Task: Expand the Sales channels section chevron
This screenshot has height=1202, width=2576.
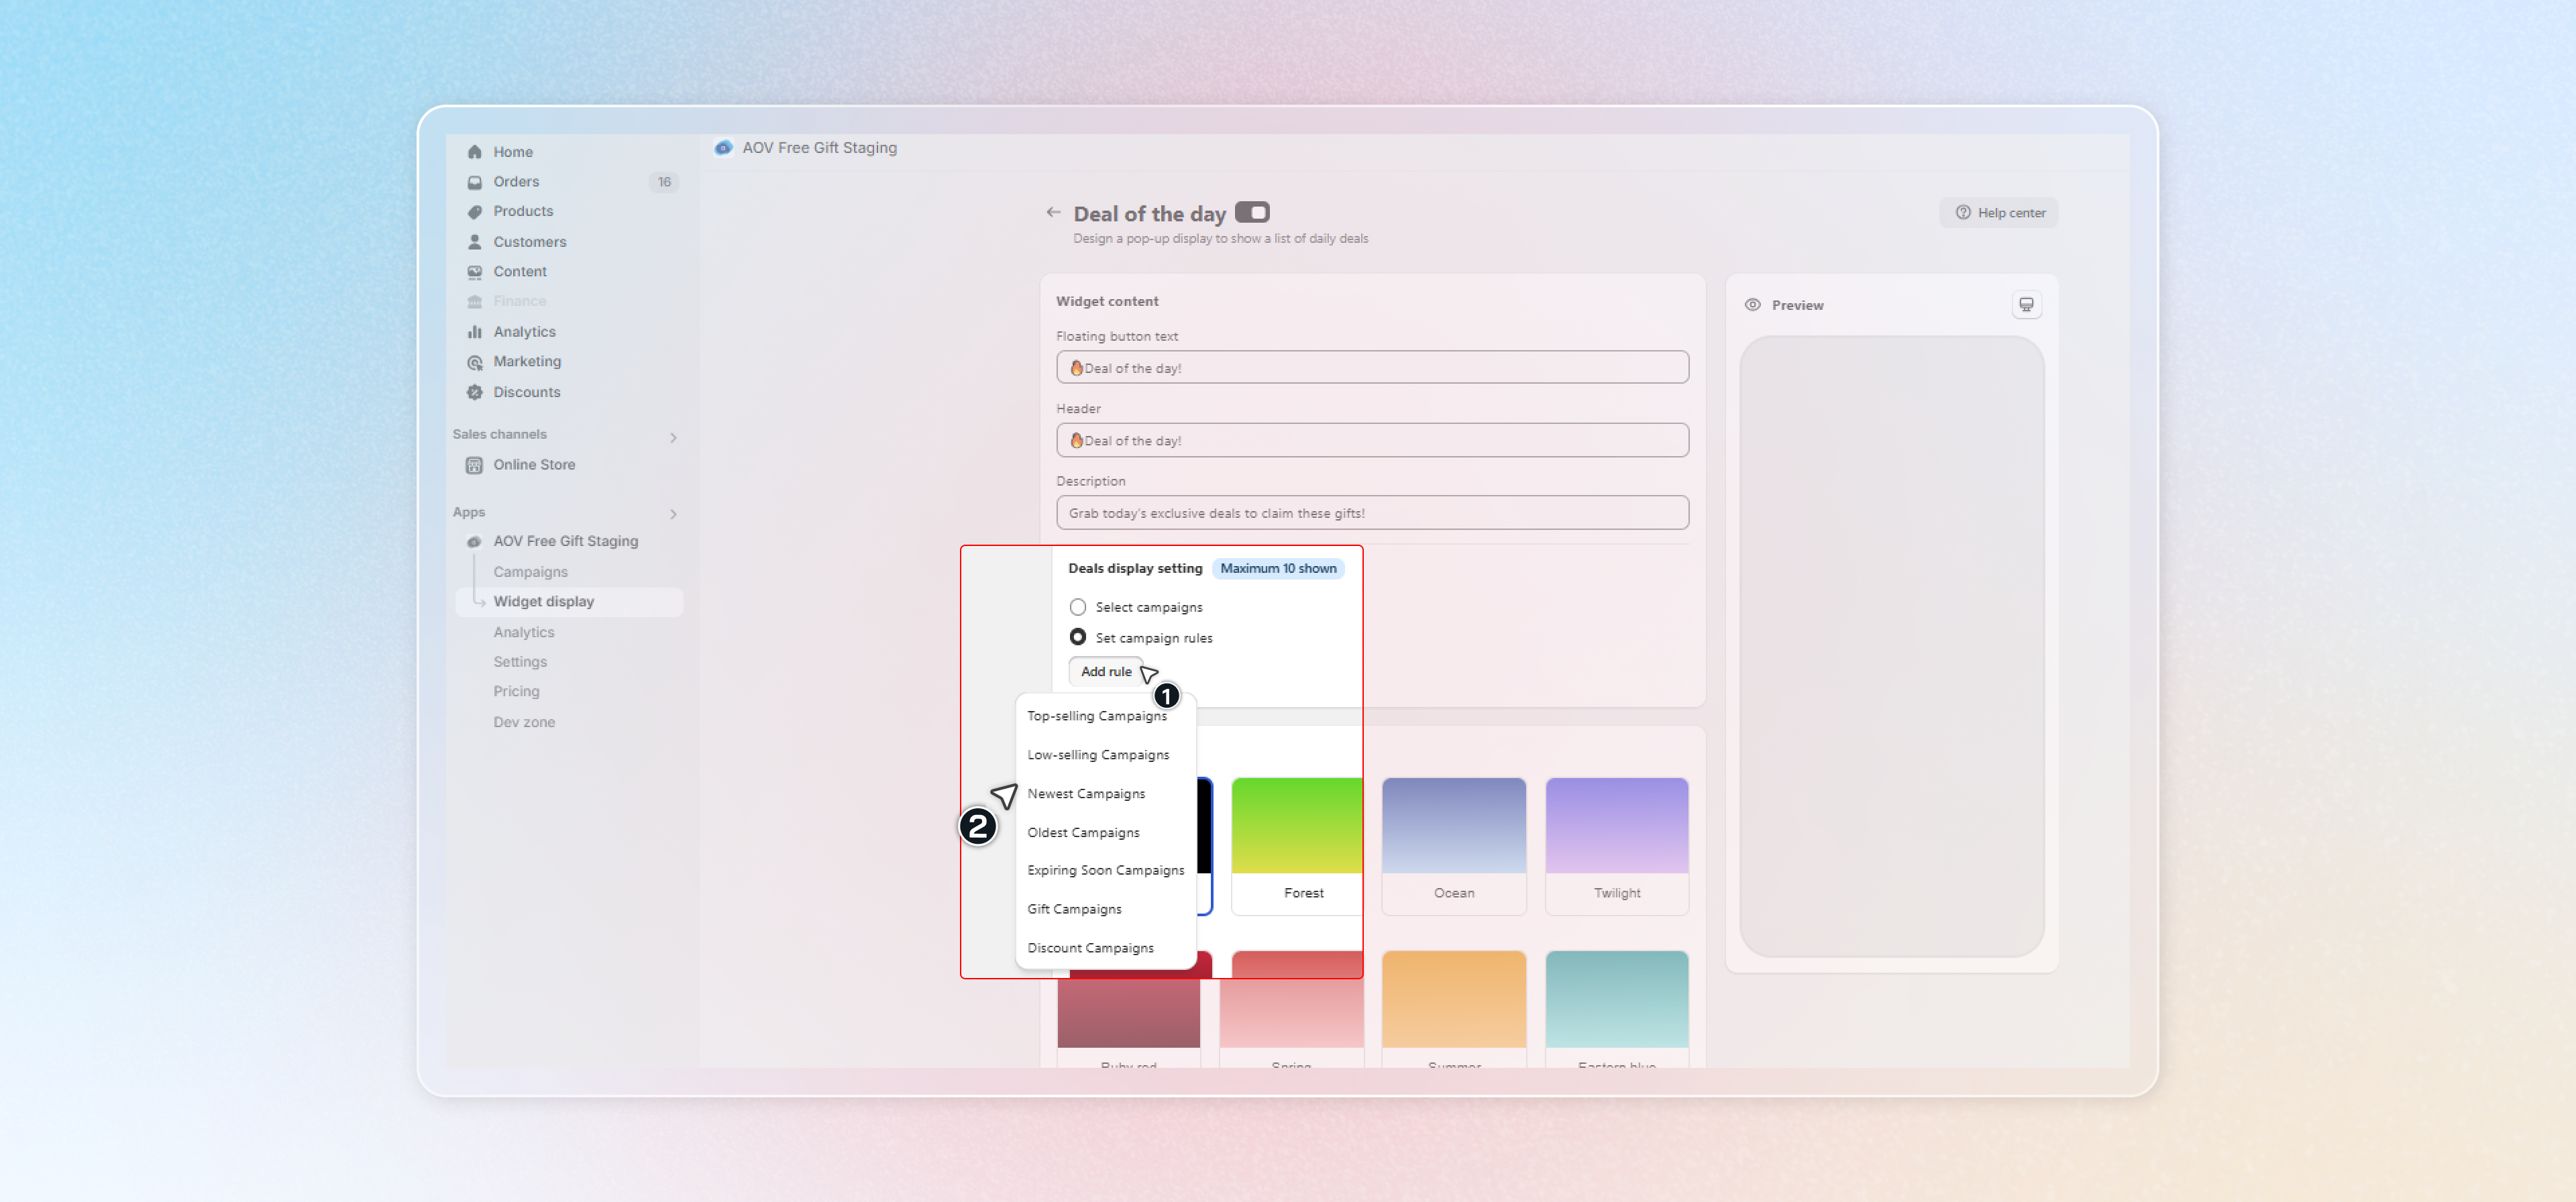Action: pyautogui.click(x=673, y=437)
